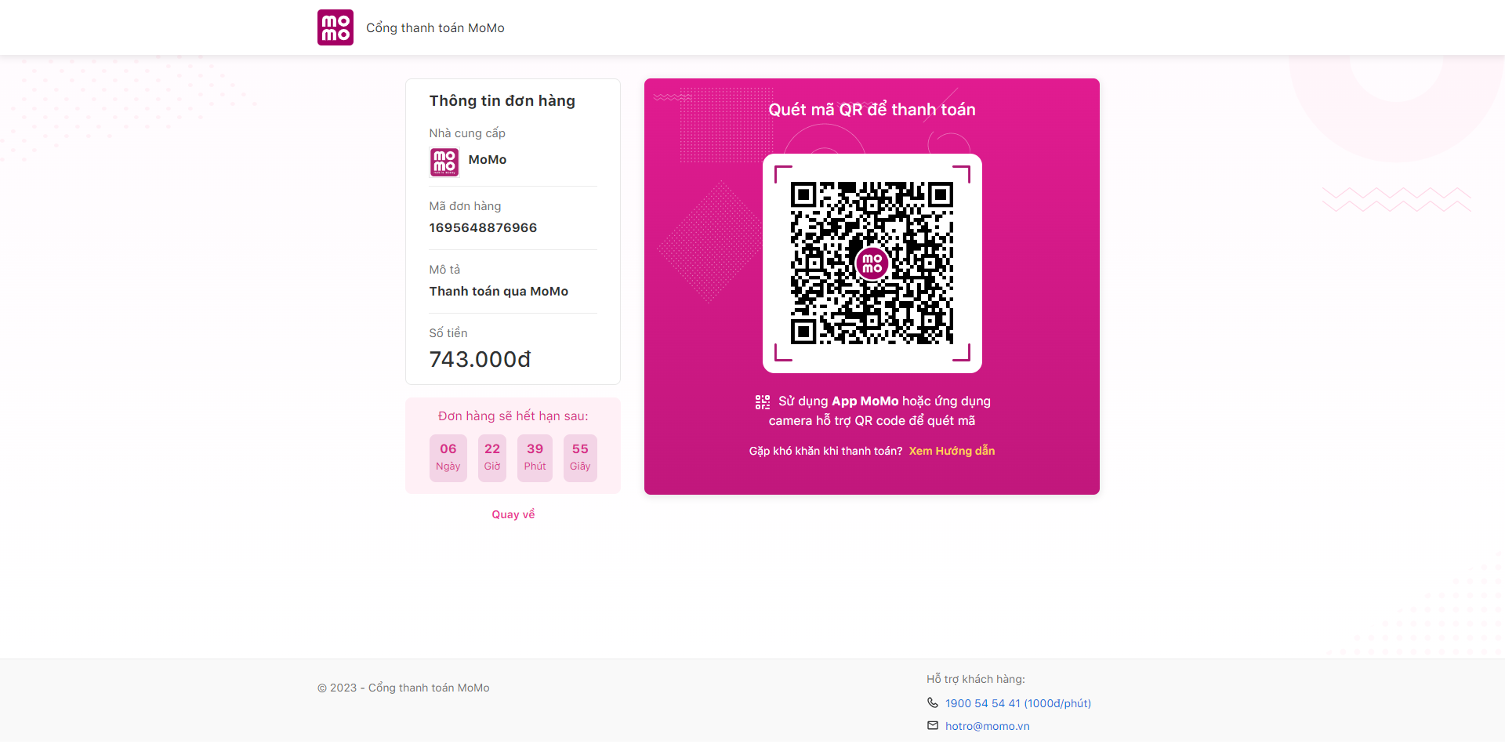The height and width of the screenshot is (755, 1505).
Task: Click the 06 Ngày countdown box
Action: coord(448,458)
